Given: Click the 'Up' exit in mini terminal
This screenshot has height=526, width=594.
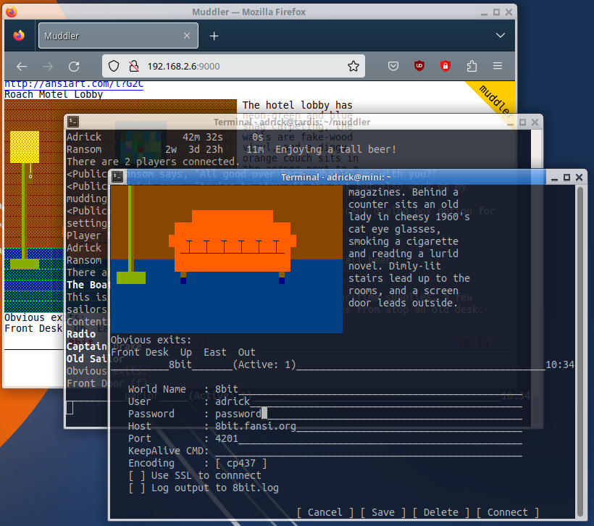Looking at the screenshot, I should click(186, 352).
